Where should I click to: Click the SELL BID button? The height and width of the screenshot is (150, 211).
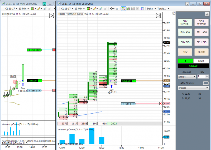tap(202, 42)
